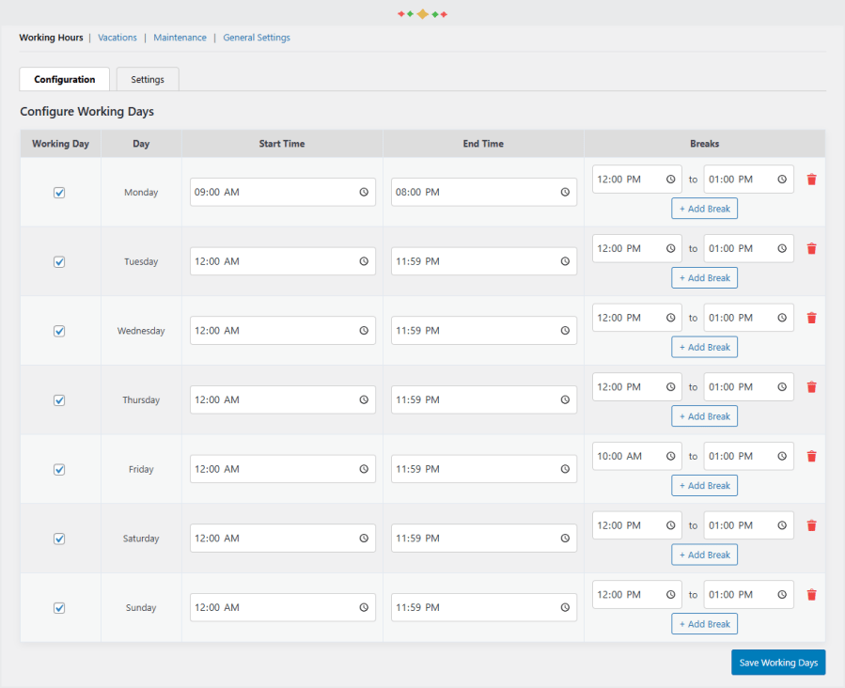Toggle the Sunday working day checkbox

point(59,607)
